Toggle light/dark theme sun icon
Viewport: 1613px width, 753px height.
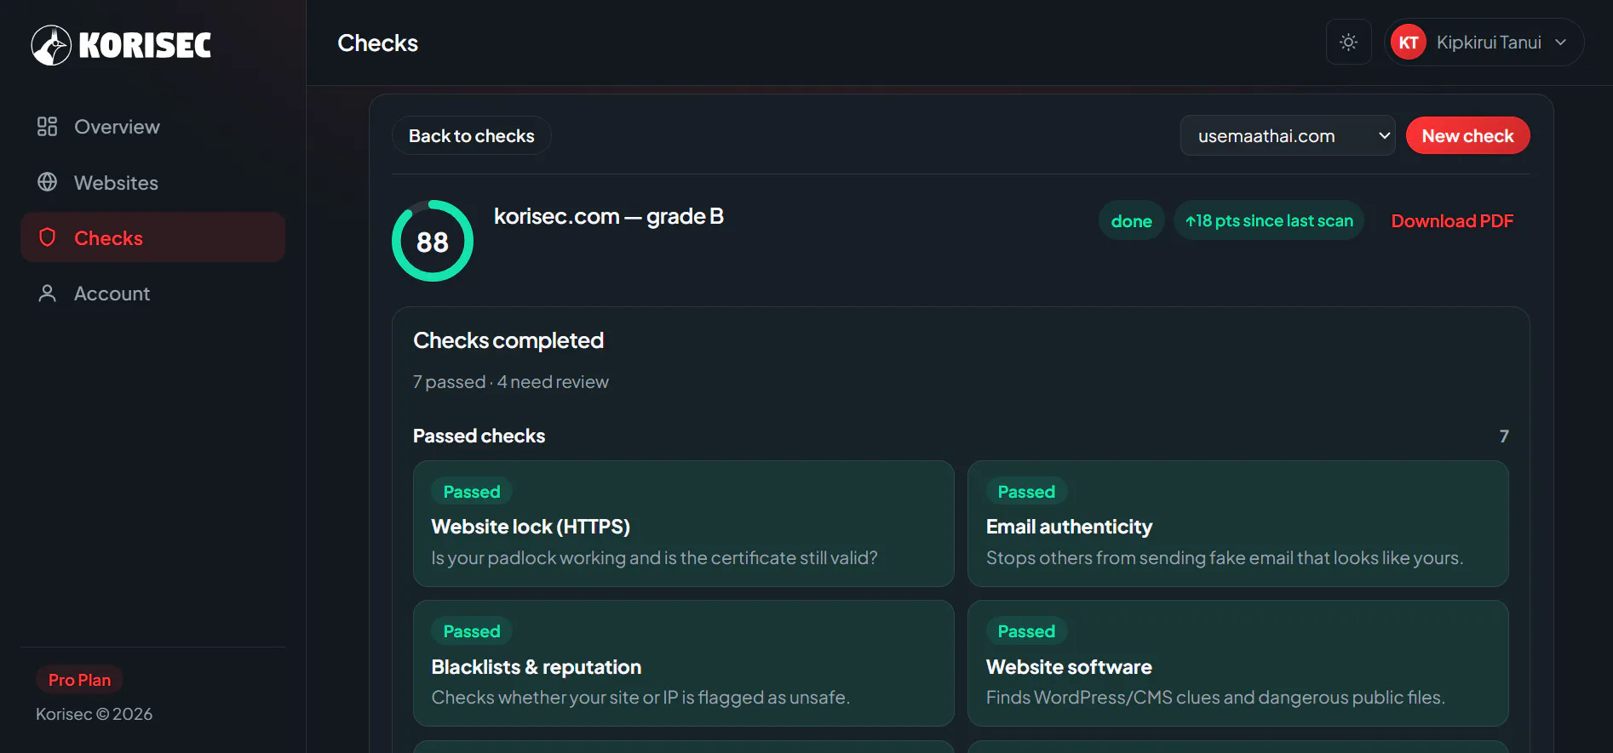point(1348,42)
